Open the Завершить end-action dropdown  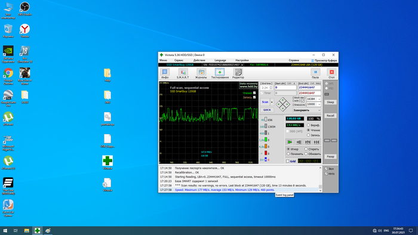306,110
